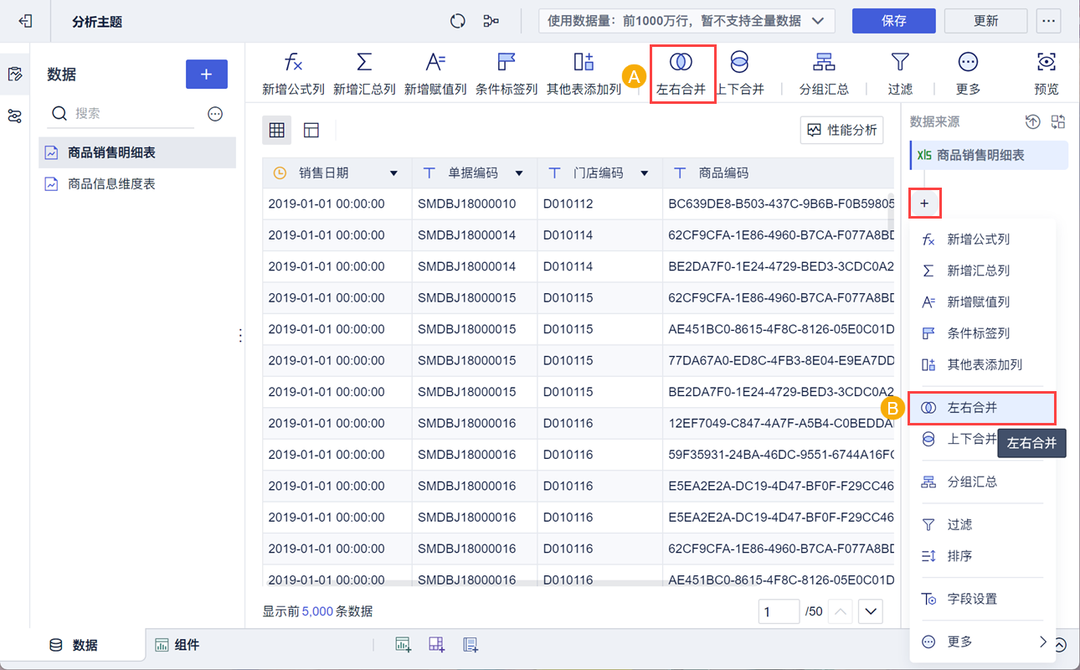Click the blue 保存 button
1080x670 pixels.
click(893, 21)
